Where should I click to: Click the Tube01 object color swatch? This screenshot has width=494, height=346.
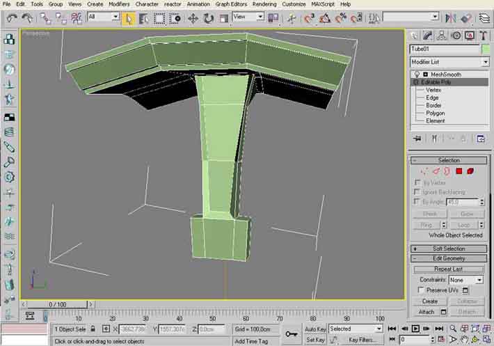tap(485, 49)
